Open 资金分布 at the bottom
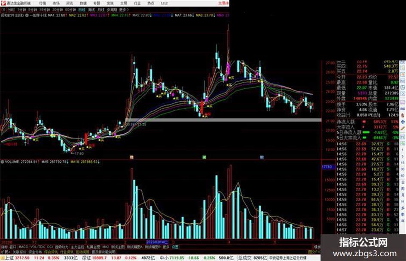The image size is (406, 261). (x=35, y=252)
